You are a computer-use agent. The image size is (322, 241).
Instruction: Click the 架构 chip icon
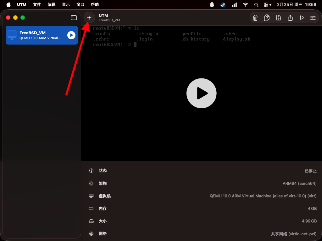(91, 183)
